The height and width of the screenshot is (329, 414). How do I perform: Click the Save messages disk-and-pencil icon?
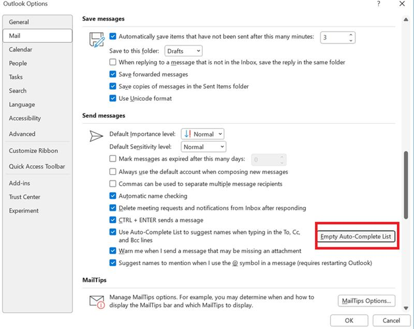click(97, 40)
